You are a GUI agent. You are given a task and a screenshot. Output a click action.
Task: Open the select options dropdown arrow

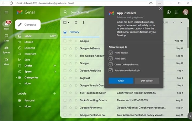coord(69,22)
